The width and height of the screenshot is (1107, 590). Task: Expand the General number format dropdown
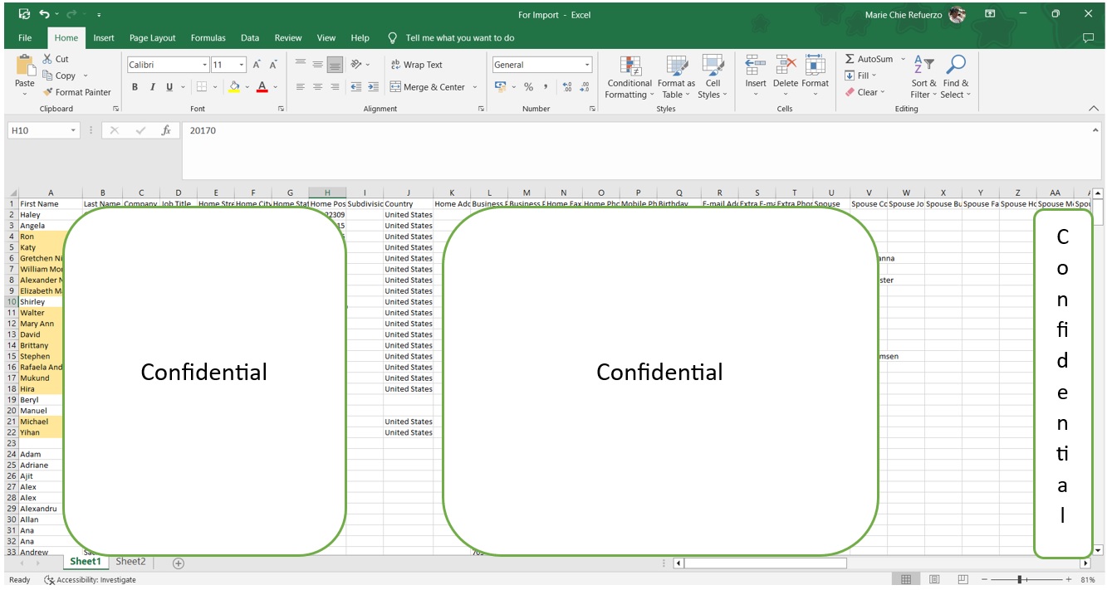pyautogui.click(x=587, y=65)
